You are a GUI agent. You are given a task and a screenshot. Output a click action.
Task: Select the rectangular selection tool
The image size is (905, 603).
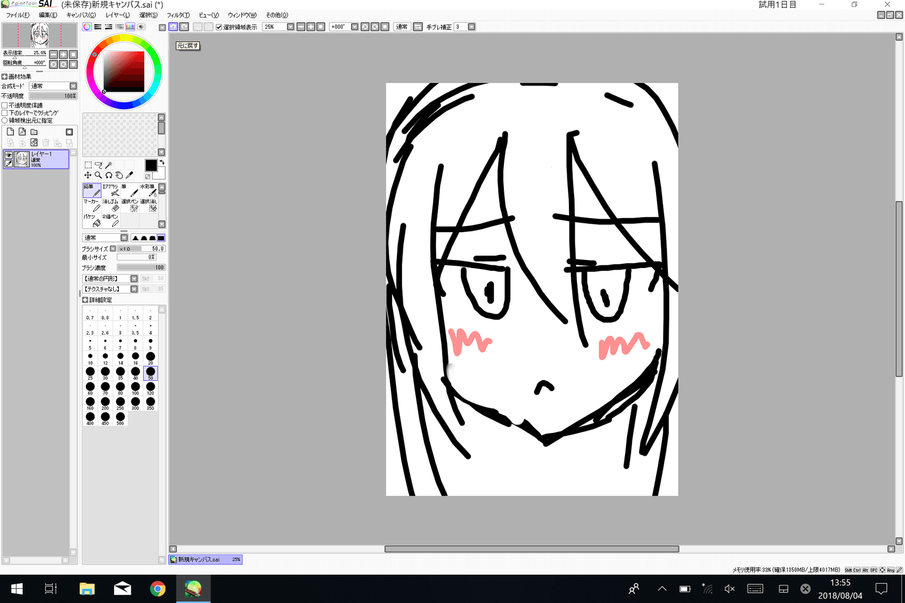88,165
